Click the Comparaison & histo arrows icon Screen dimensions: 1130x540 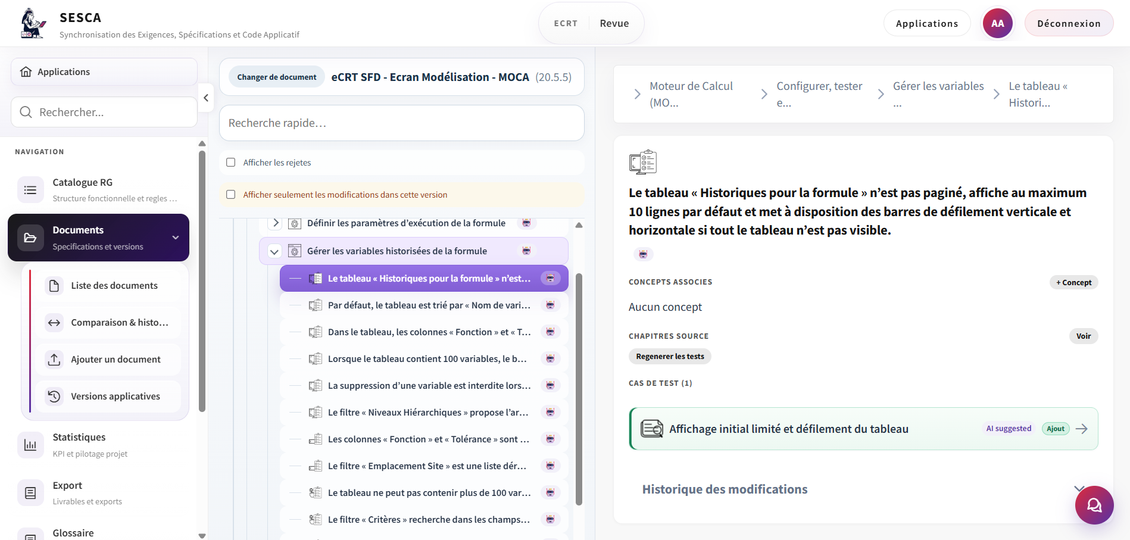54,323
